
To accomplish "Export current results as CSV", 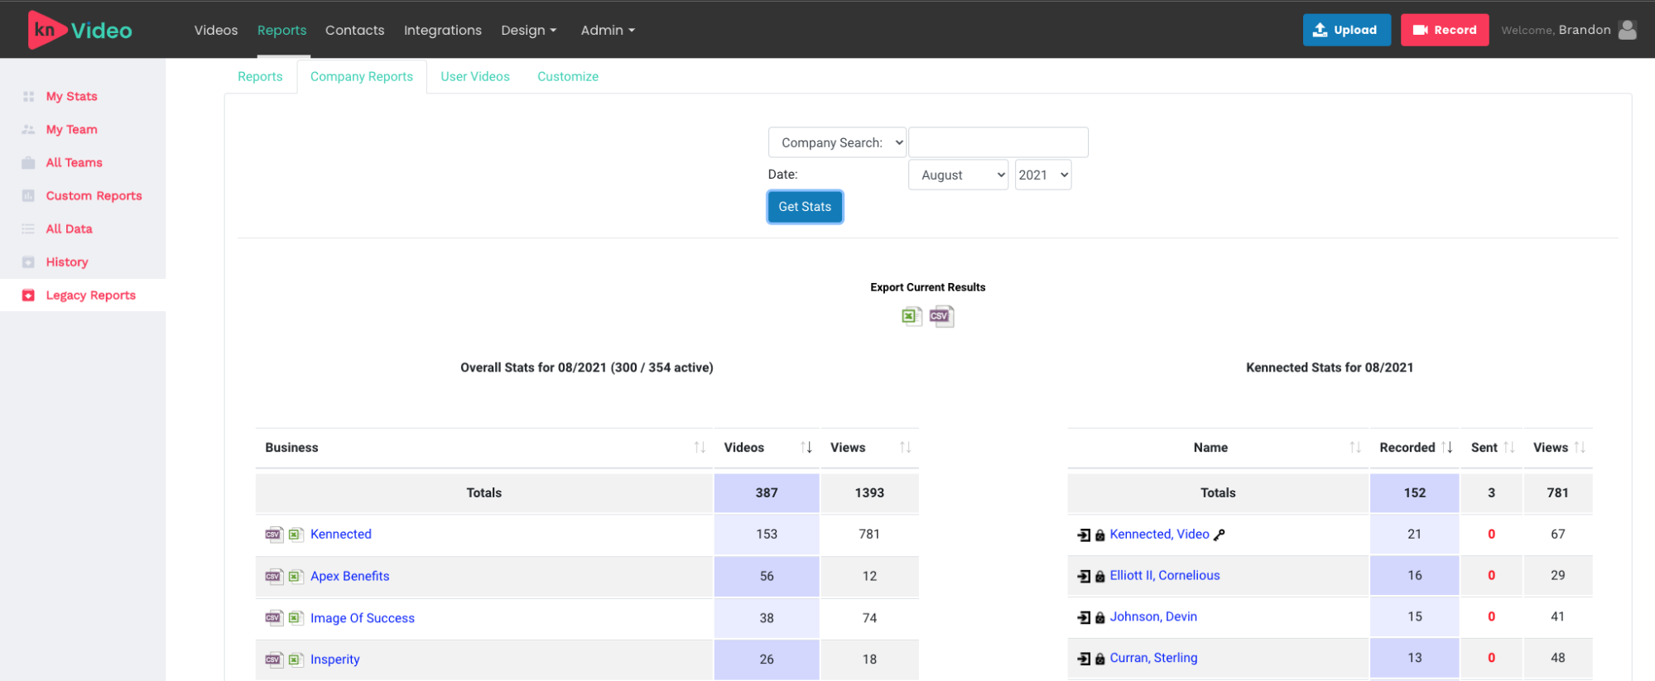I will 941,316.
